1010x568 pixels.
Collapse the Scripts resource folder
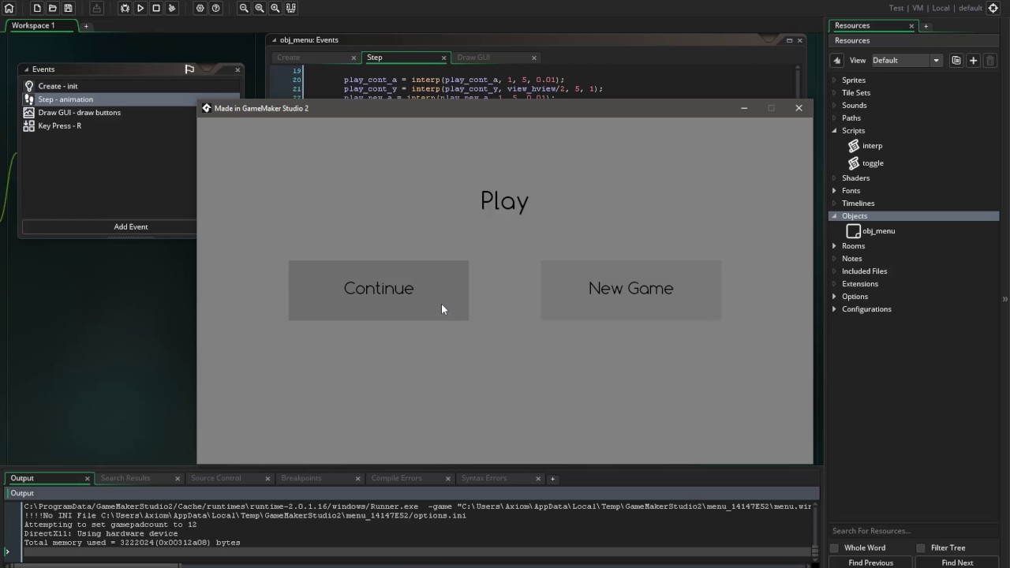pyautogui.click(x=835, y=131)
